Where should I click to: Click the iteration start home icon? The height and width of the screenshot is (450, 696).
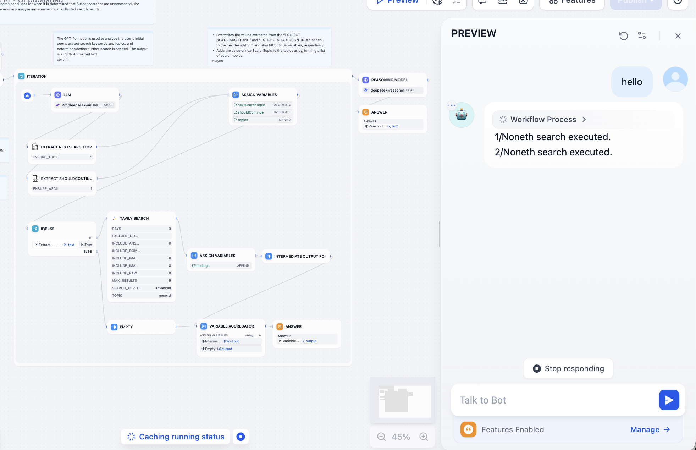click(27, 95)
